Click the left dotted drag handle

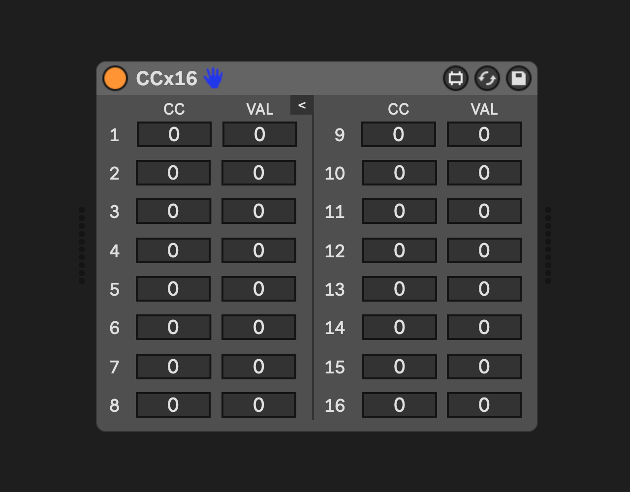click(x=82, y=246)
